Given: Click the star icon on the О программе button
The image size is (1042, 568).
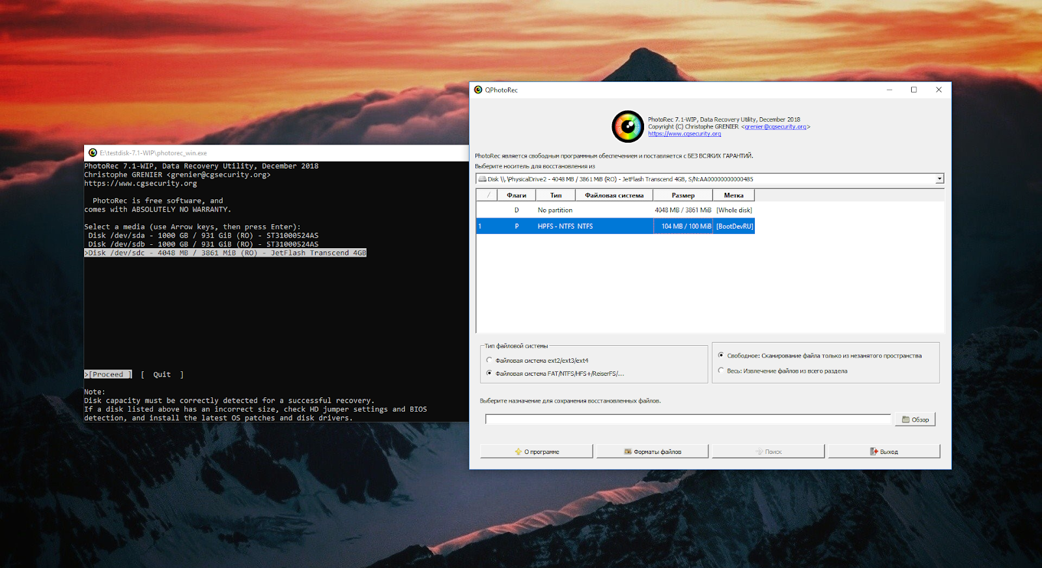Looking at the screenshot, I should coord(518,451).
